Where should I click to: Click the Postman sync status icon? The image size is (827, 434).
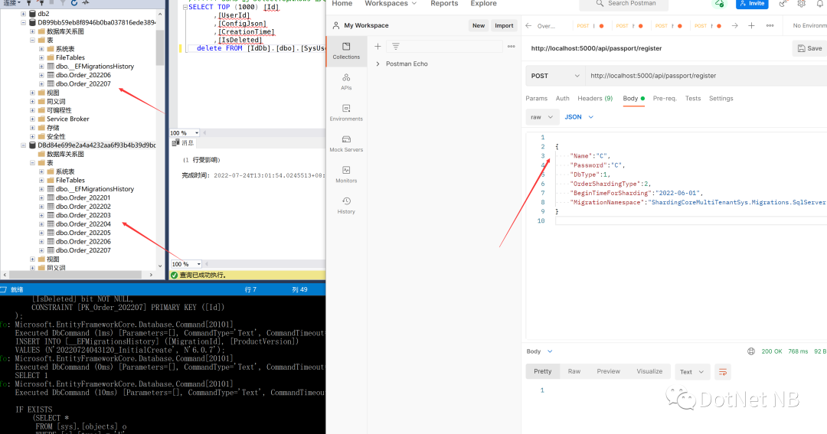719,4
